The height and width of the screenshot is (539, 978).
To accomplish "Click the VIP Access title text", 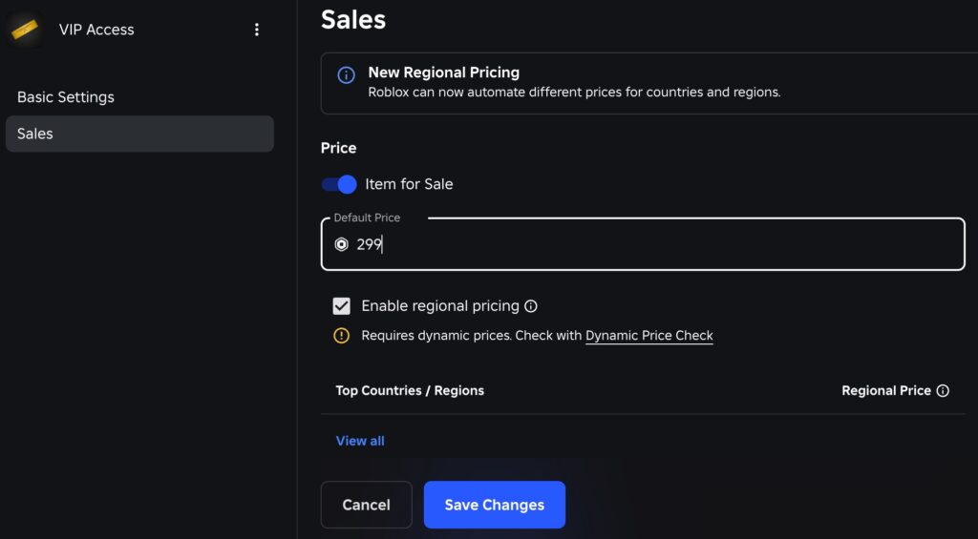I will click(x=96, y=30).
